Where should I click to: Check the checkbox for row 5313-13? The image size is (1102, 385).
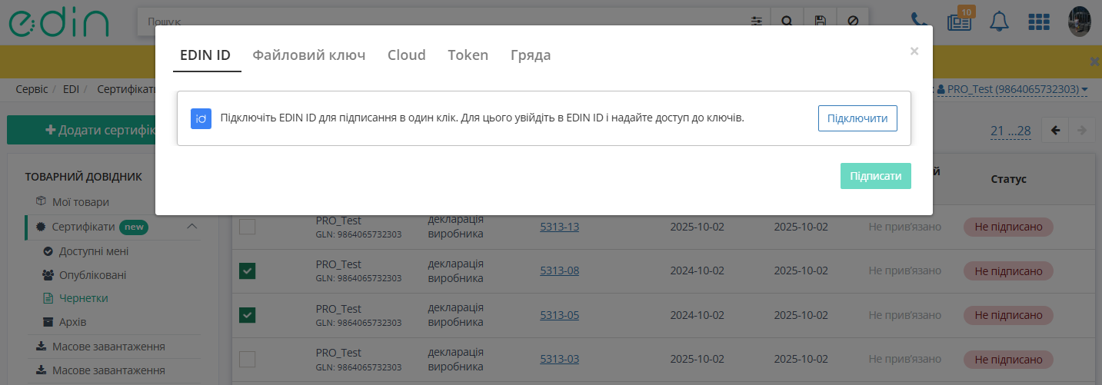click(247, 227)
